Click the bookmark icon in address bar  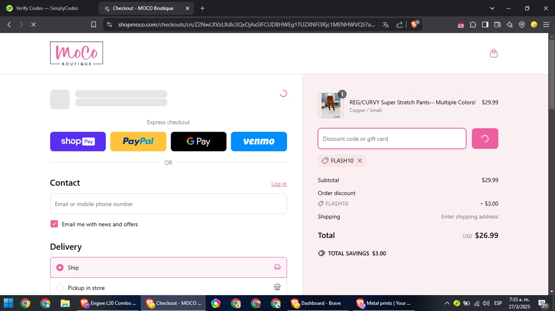94,25
